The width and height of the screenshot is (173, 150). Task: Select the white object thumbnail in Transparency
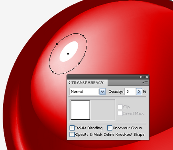click(81, 110)
